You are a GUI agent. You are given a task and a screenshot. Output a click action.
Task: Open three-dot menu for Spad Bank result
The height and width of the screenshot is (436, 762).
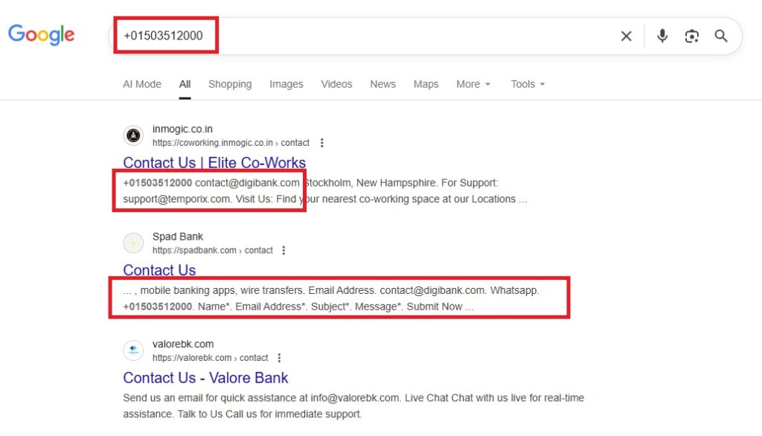284,251
